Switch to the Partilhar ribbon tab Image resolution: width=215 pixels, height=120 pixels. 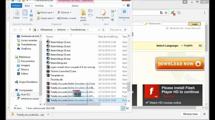[40, 6]
